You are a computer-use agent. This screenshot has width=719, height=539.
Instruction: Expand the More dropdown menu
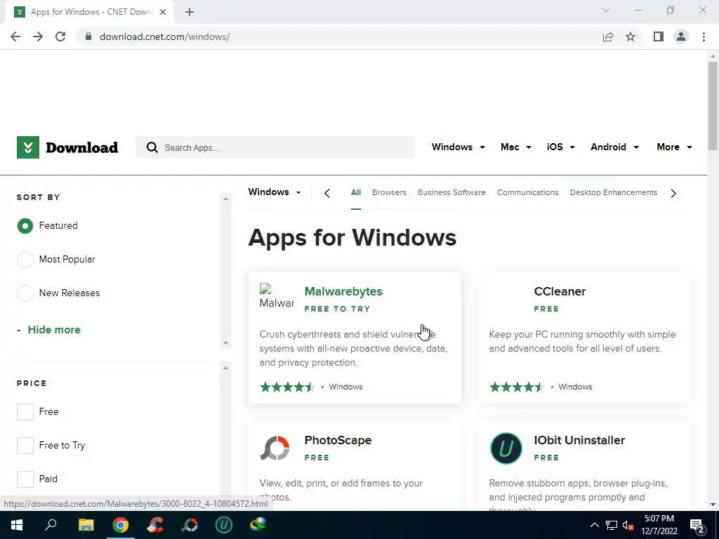[674, 147]
